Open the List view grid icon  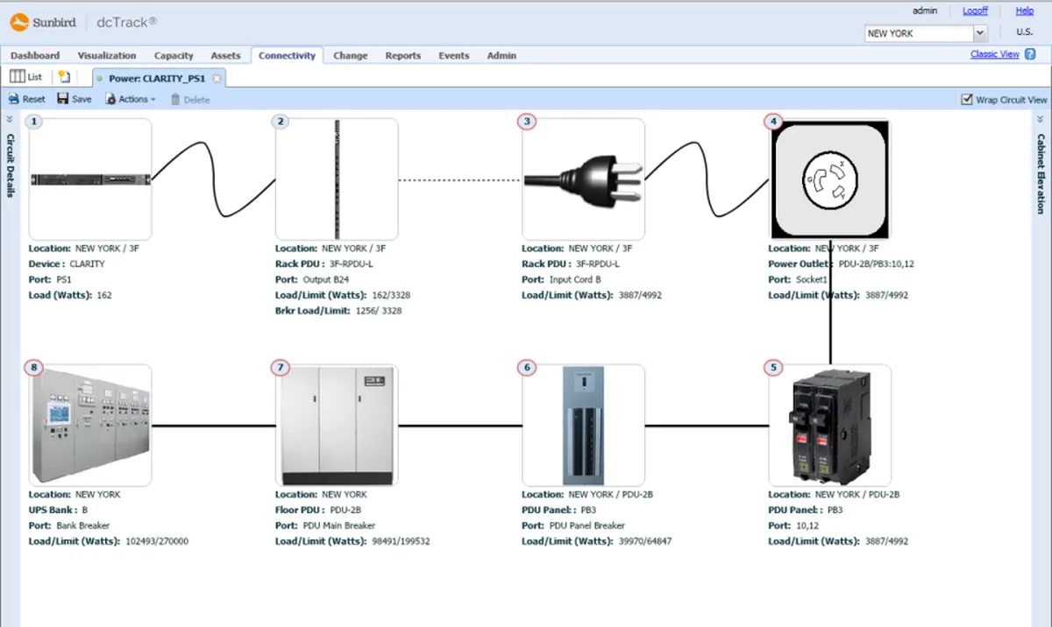(x=17, y=77)
